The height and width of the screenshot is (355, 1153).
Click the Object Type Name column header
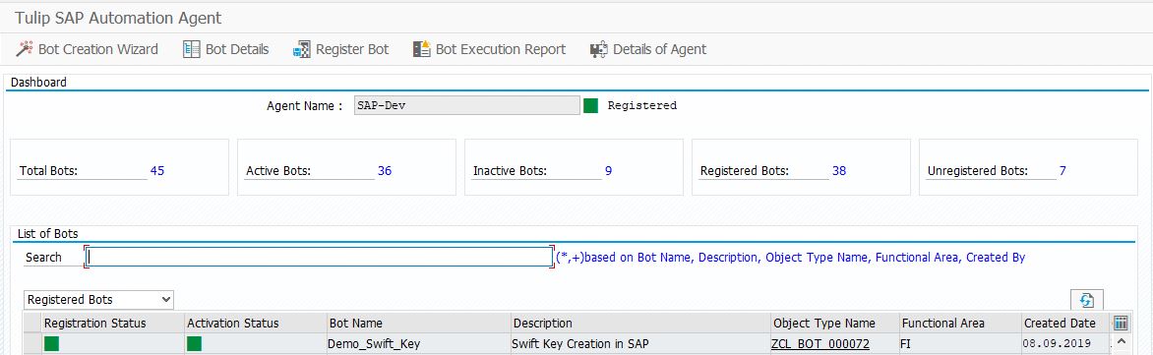tap(834, 323)
